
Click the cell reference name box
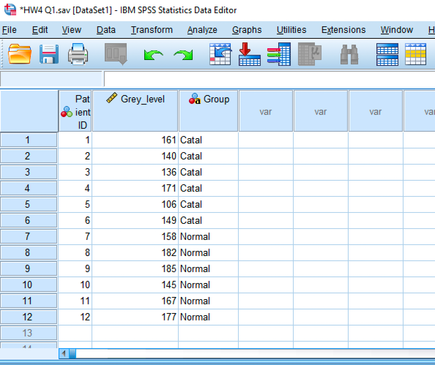[51, 79]
